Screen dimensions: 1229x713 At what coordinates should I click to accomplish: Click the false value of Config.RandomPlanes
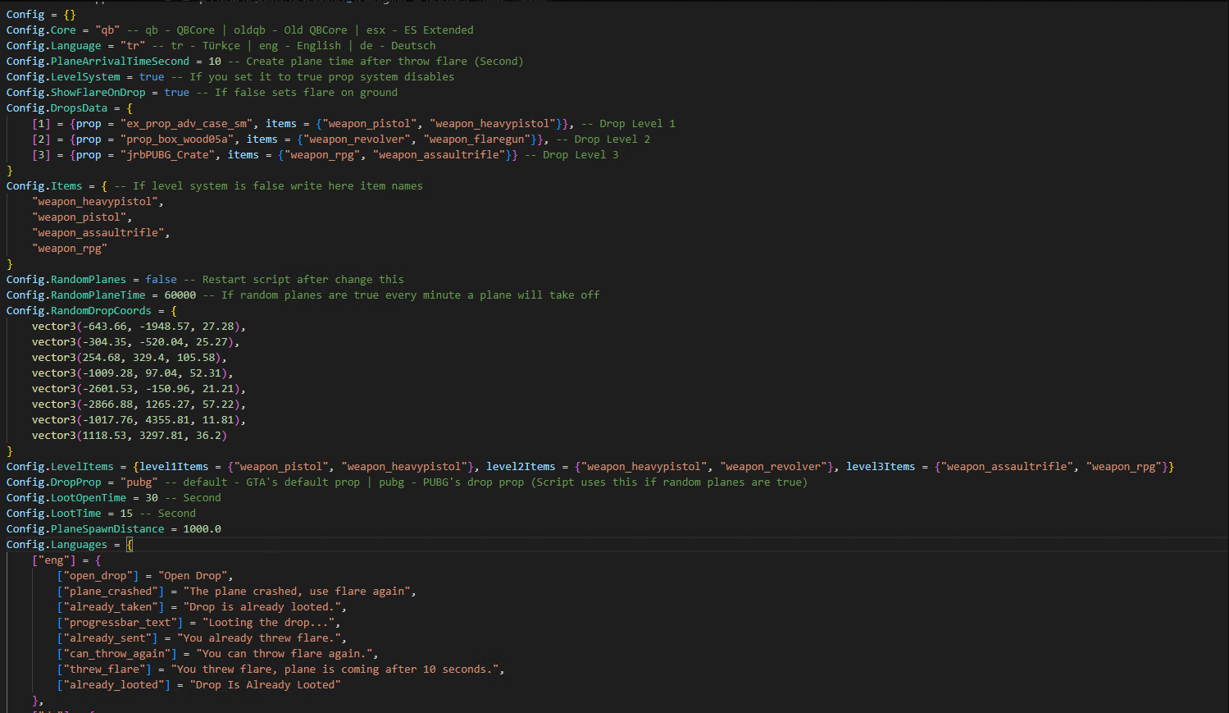[x=162, y=280]
